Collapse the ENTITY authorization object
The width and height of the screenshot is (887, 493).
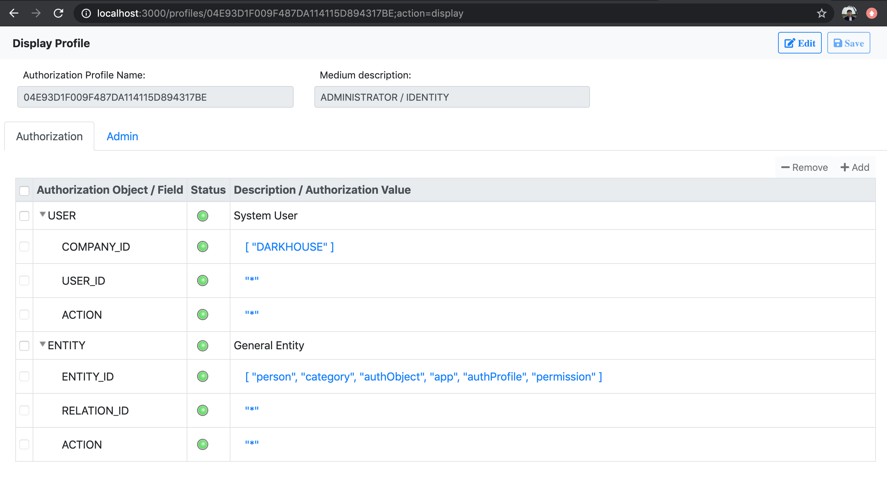pos(43,344)
